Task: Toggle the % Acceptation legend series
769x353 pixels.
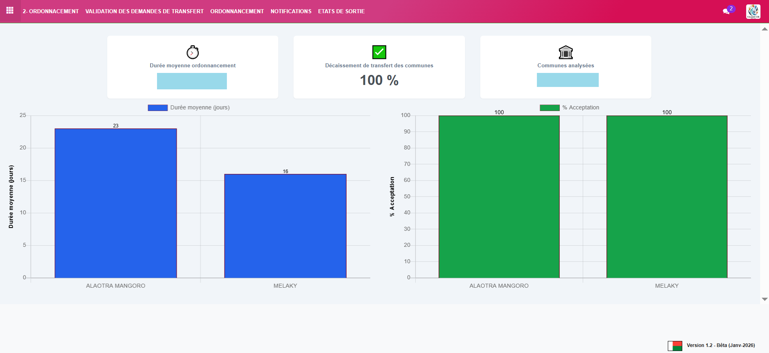Action: point(569,107)
